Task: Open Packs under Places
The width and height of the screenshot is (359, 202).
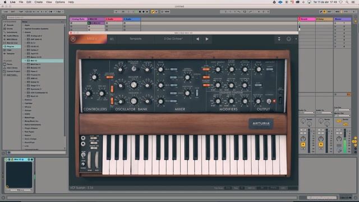Action: (10, 65)
